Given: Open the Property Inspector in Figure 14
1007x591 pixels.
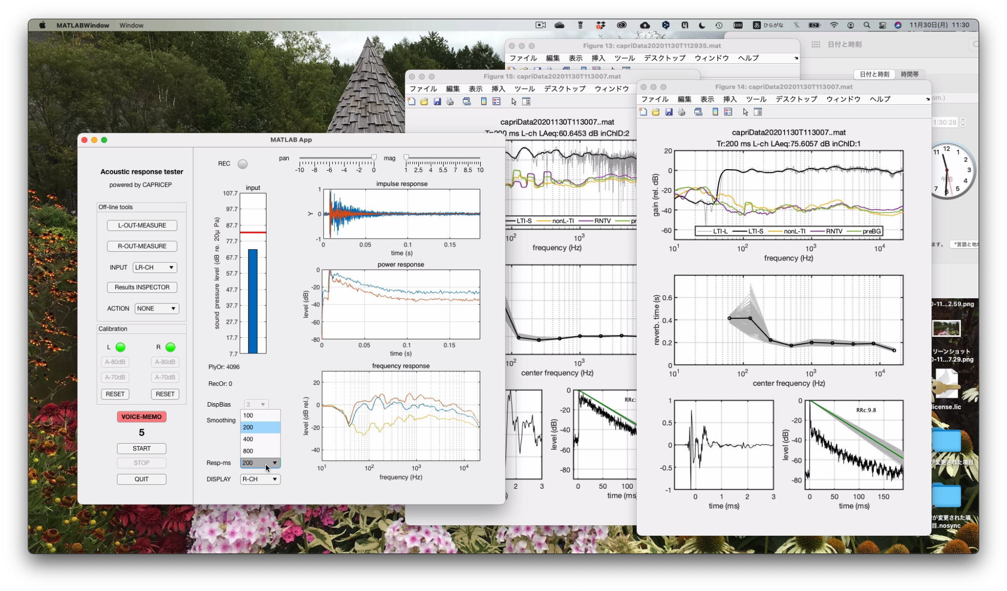Looking at the screenshot, I should click(758, 112).
